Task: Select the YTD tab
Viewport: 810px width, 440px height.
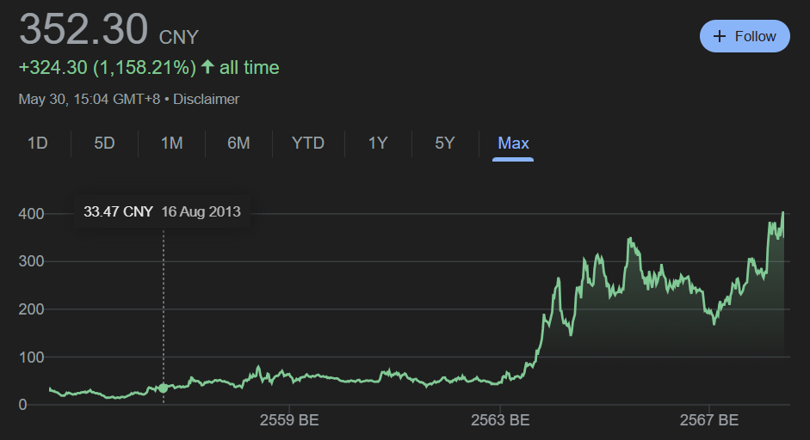Action: click(x=308, y=143)
